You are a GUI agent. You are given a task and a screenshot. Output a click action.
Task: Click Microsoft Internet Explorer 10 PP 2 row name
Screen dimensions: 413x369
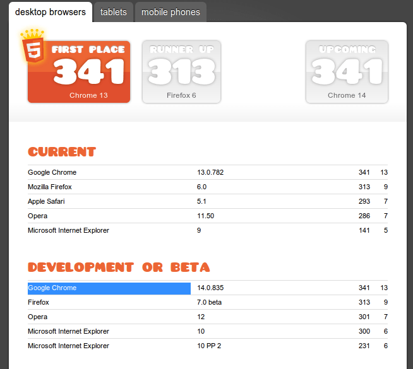[68, 346]
